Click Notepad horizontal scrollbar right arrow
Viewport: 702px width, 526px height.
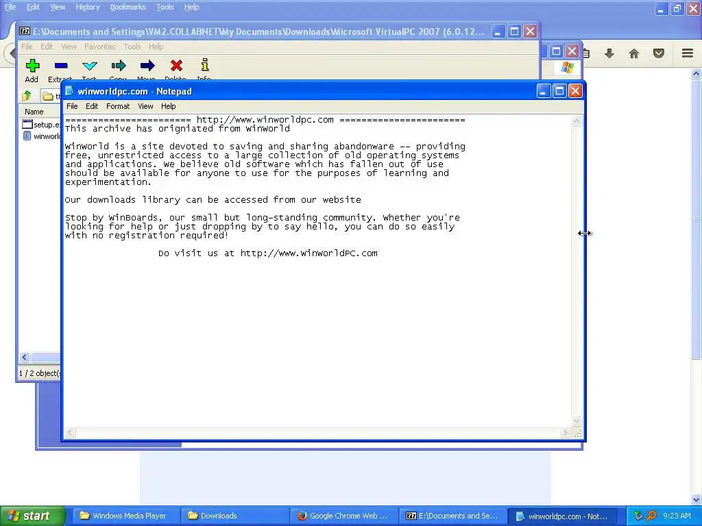(565, 433)
